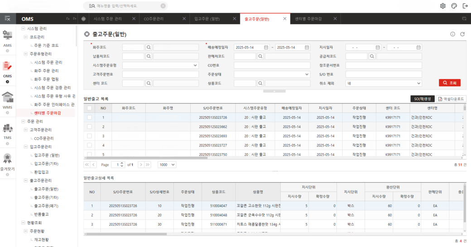Collapse 시스템 관리 tree node
The height and width of the screenshot is (247, 471).
tap(23, 29)
